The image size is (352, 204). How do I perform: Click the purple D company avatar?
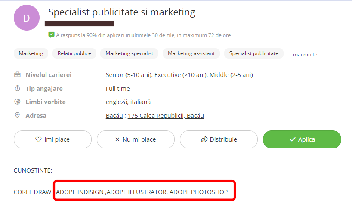pos(27,18)
